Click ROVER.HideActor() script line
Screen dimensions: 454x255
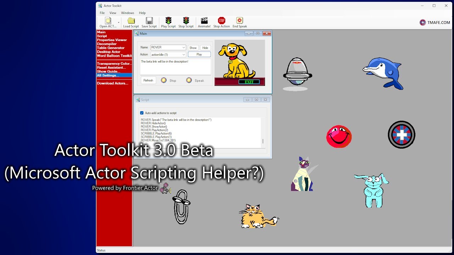(153, 123)
